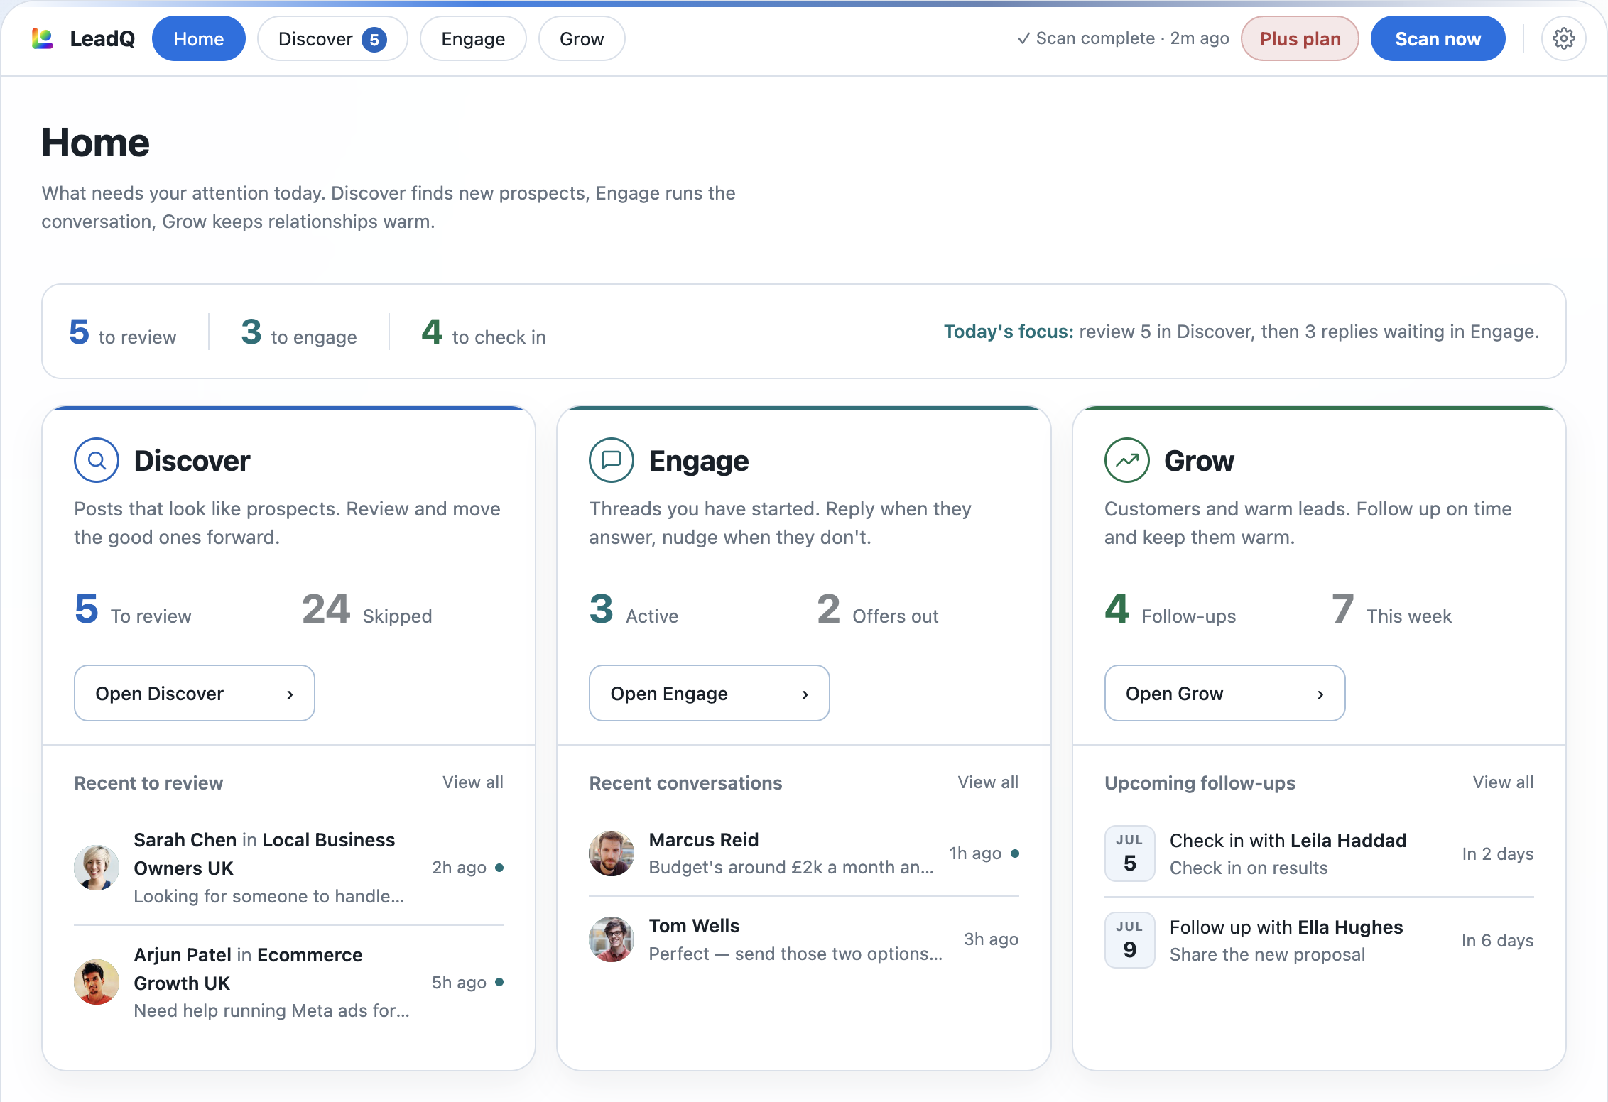Image resolution: width=1608 pixels, height=1102 pixels.
Task: Click the unread dot beside Arjun Patel's 5h ago
Action: (x=499, y=982)
